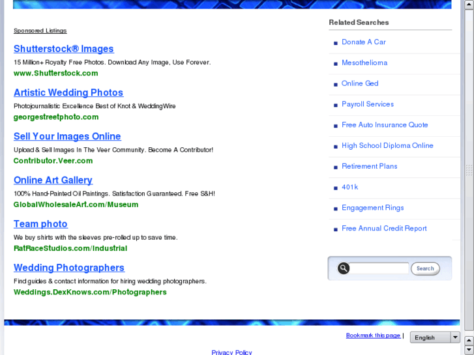The height and width of the screenshot is (355, 474).
Task: Select Free Auto Insurance Quote search
Action: (385, 125)
